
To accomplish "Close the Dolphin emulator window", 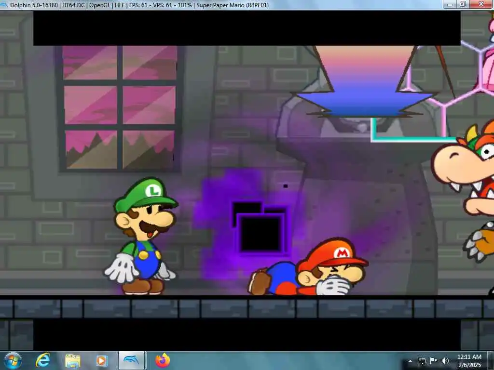I will pos(481,4).
